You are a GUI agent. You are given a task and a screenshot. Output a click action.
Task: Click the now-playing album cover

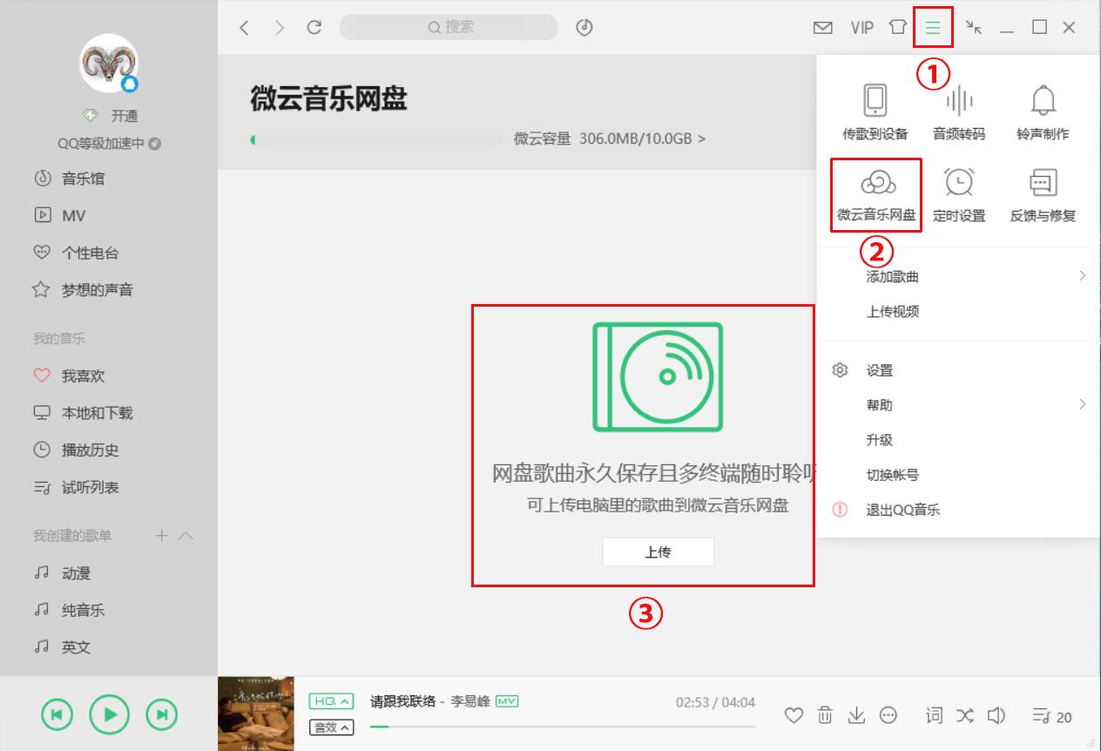click(x=256, y=714)
